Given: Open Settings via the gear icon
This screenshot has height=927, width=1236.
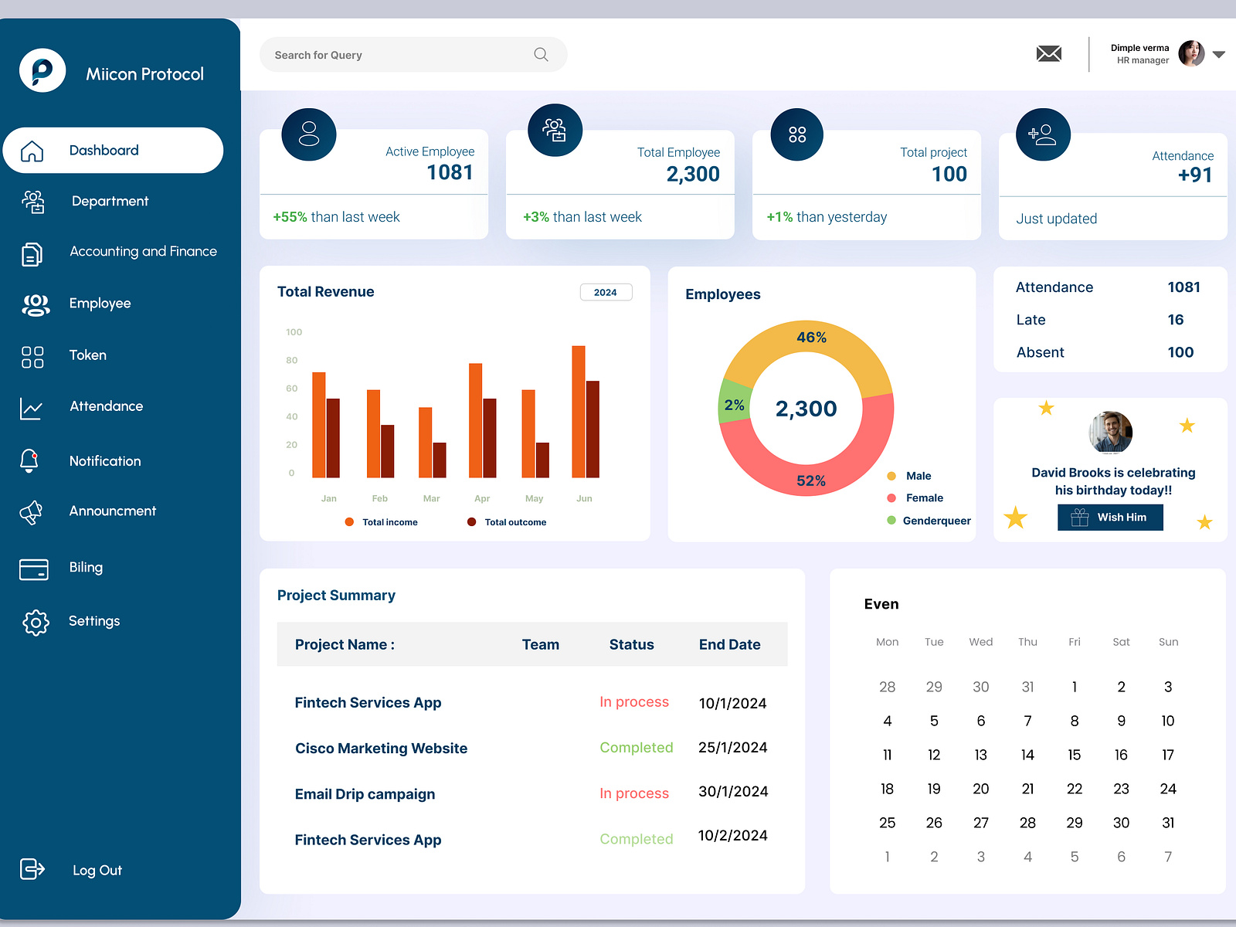Looking at the screenshot, I should point(34,622).
